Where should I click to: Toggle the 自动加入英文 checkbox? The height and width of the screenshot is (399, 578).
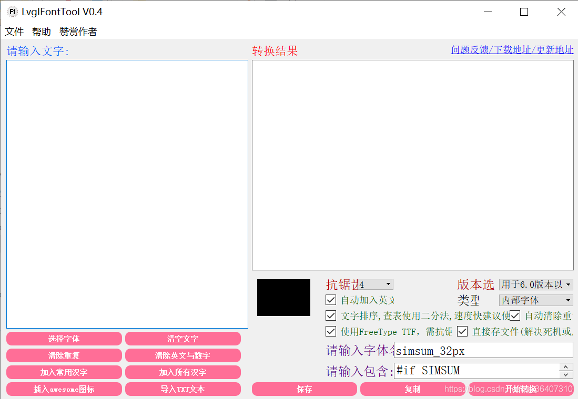click(x=331, y=300)
